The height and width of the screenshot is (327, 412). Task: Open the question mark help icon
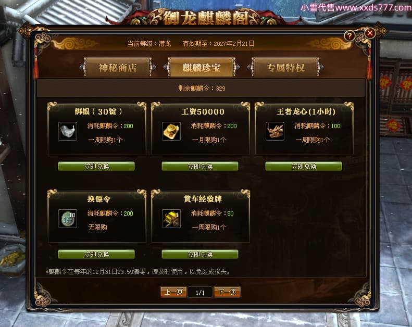(x=349, y=36)
